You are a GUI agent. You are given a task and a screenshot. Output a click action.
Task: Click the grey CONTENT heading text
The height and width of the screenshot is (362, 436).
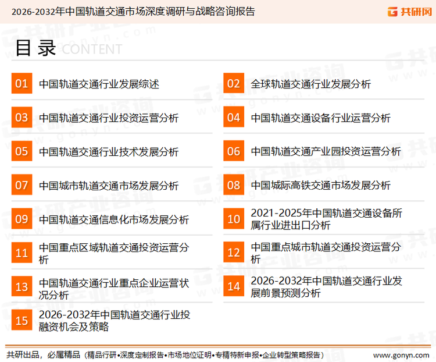tap(92, 49)
